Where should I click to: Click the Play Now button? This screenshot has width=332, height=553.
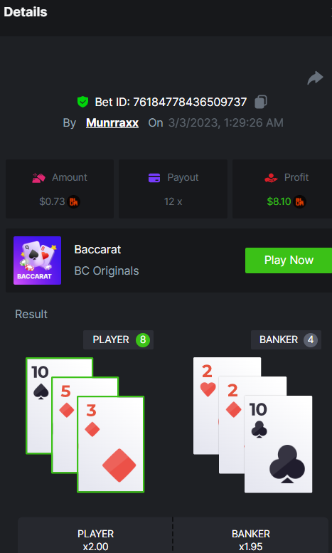(x=289, y=260)
